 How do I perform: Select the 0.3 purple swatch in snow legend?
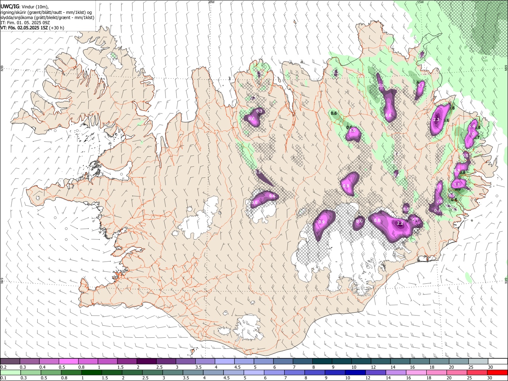click(30, 361)
